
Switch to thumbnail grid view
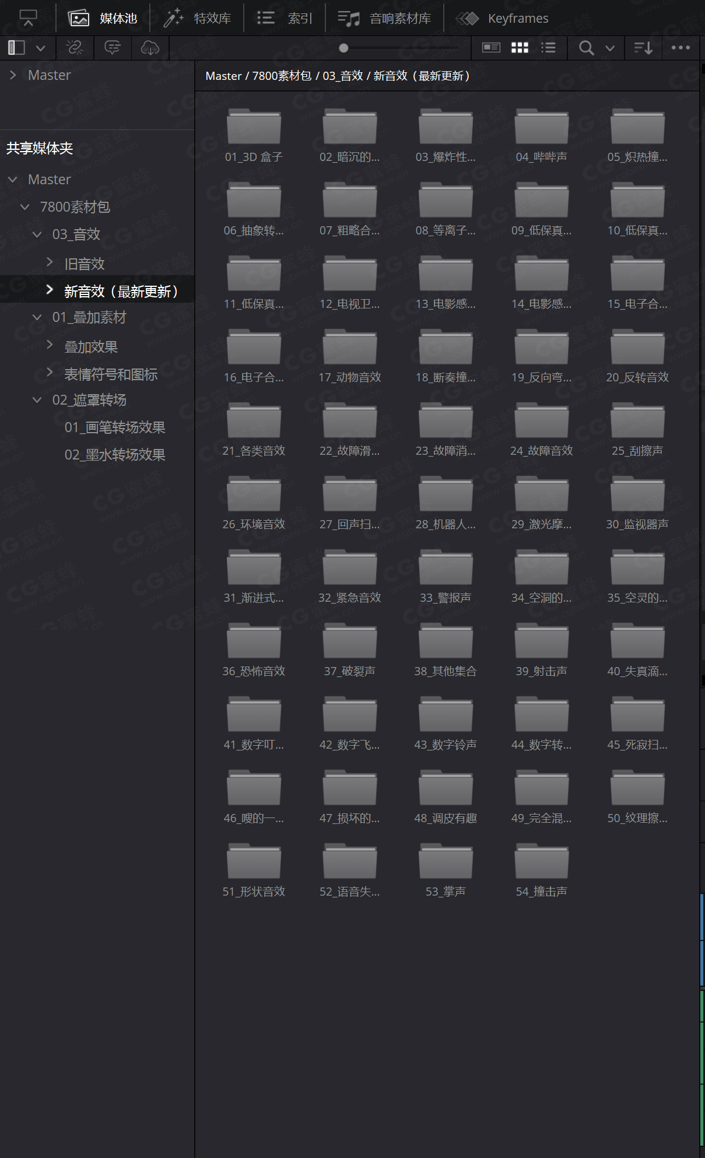point(520,48)
